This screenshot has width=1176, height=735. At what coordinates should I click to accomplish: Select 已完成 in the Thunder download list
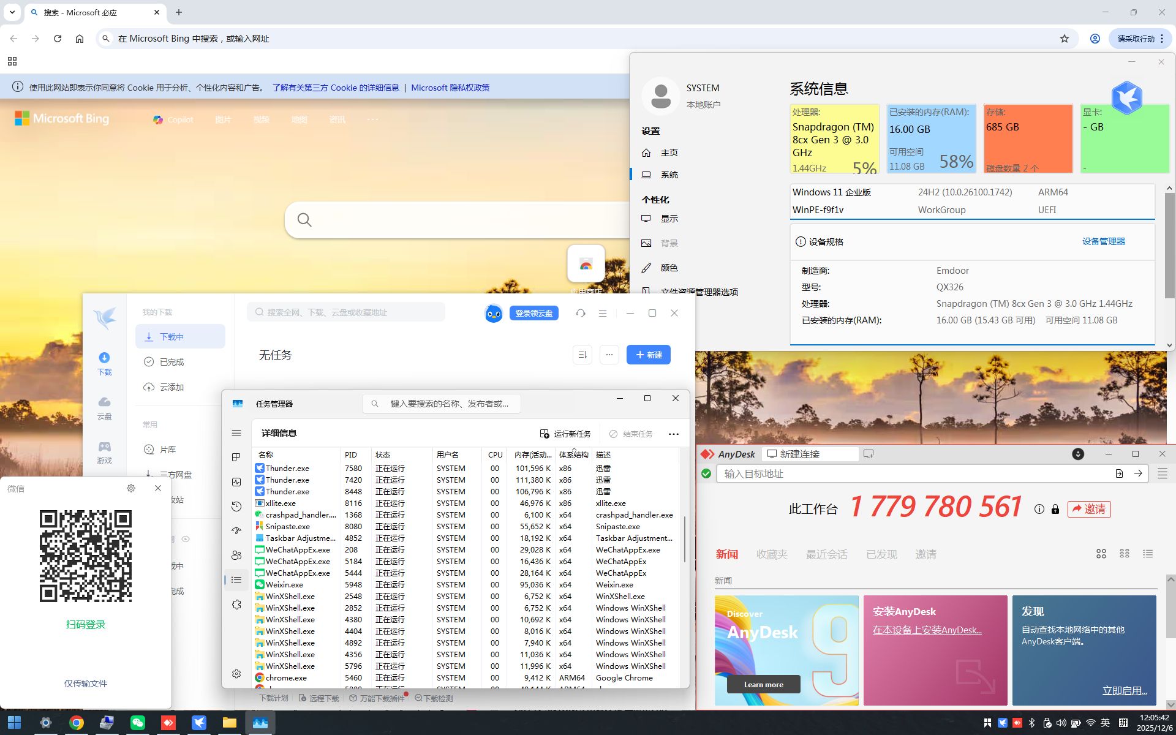coord(171,362)
